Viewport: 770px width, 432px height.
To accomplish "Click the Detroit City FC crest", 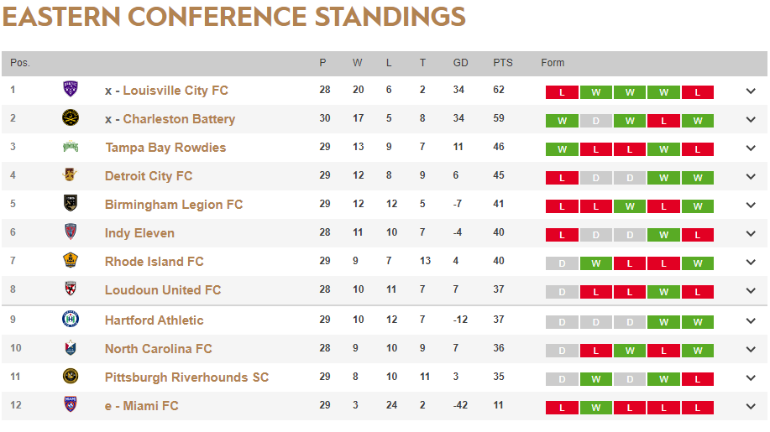I will point(71,175).
